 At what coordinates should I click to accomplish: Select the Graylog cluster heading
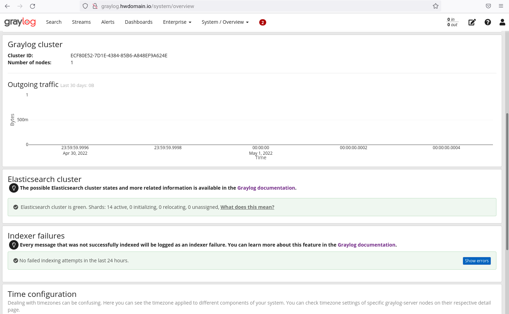click(x=35, y=44)
